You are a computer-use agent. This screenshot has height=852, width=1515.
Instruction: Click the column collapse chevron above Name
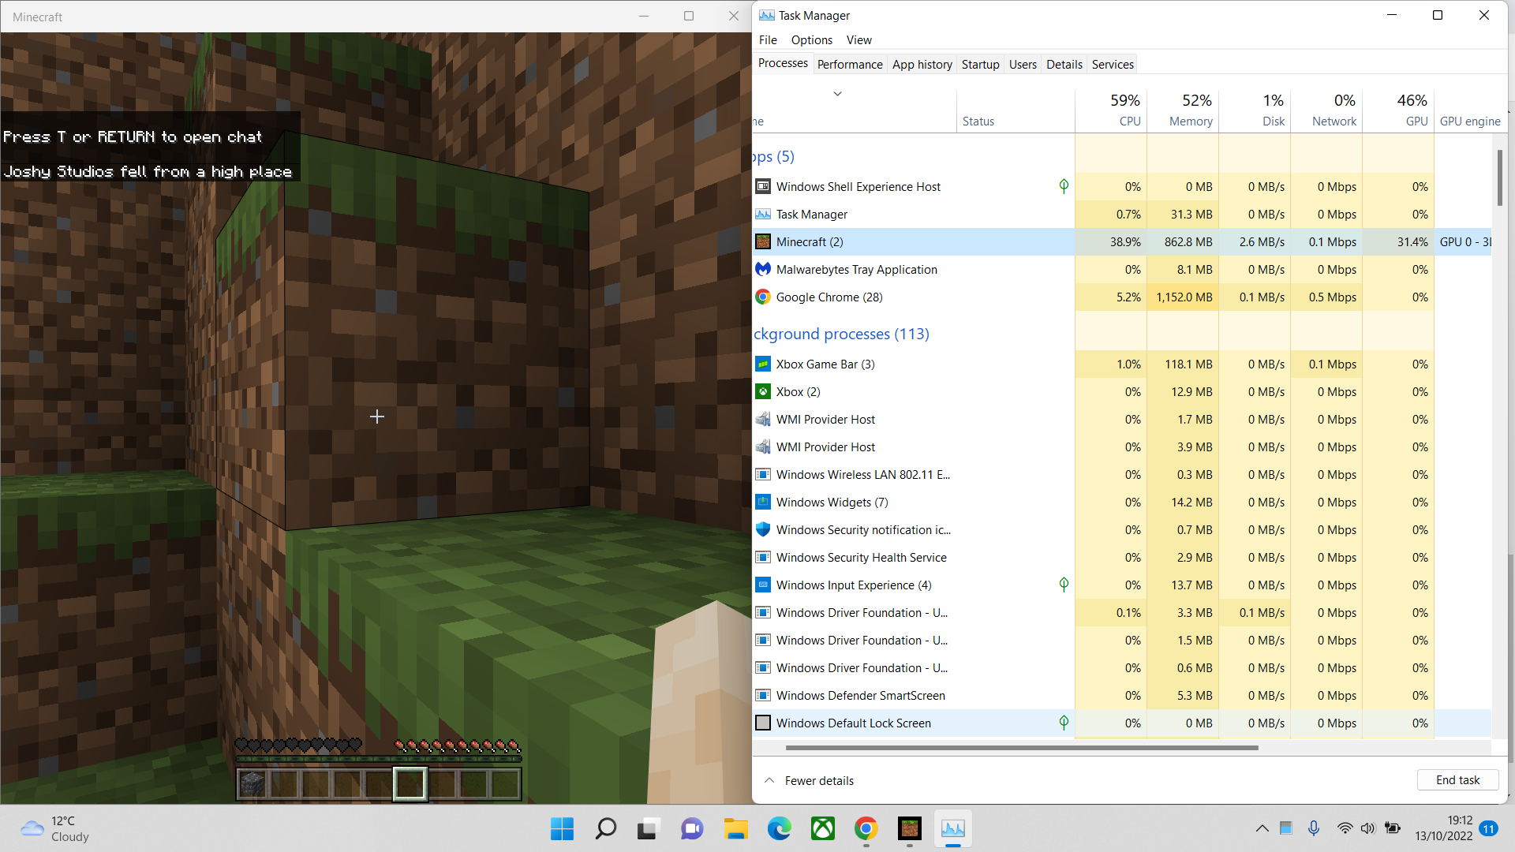click(x=837, y=93)
